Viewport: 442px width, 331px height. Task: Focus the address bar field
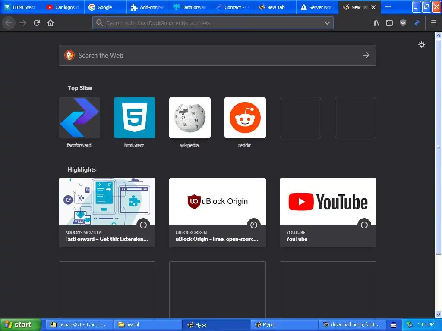coord(213,23)
